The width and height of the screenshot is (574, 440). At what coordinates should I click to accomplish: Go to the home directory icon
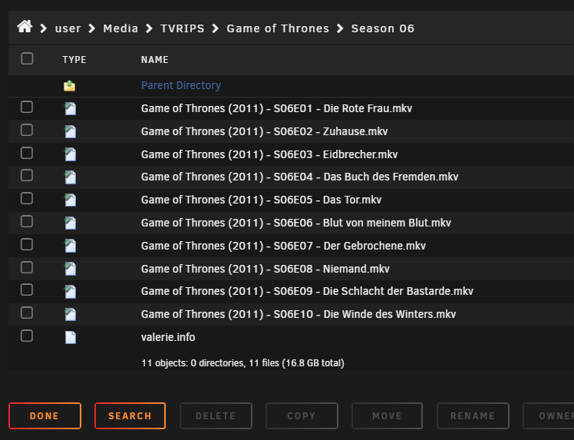tap(25, 27)
